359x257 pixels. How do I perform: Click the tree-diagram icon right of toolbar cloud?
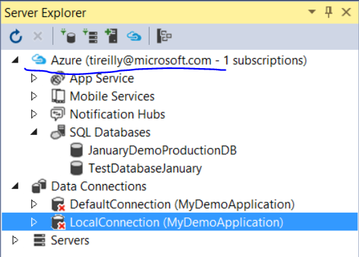pyautogui.click(x=164, y=36)
